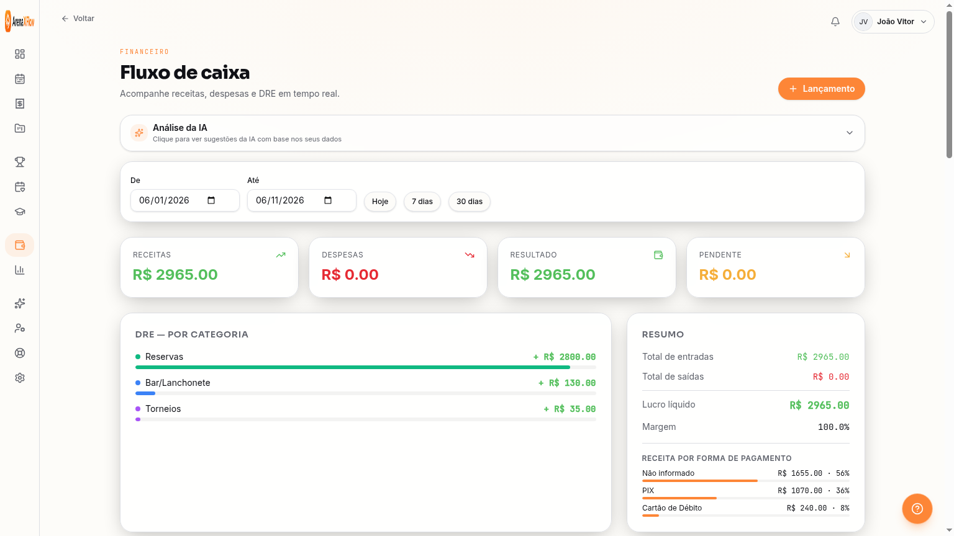Open the ArenaXFlow logo home
This screenshot has height=536, width=954.
[x=20, y=21]
